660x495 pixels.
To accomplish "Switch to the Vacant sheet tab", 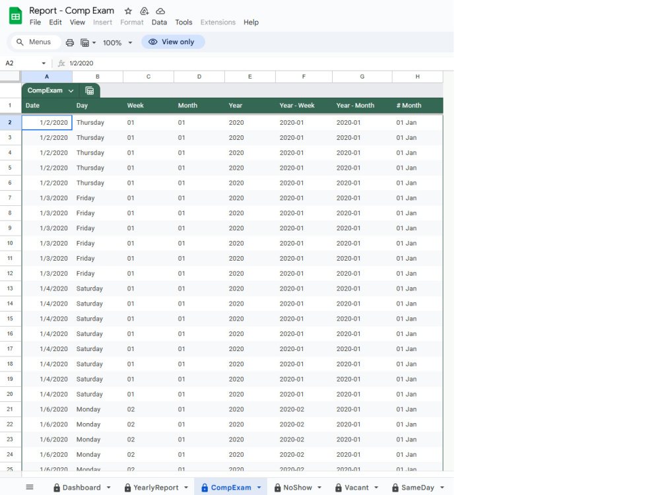I will point(356,488).
